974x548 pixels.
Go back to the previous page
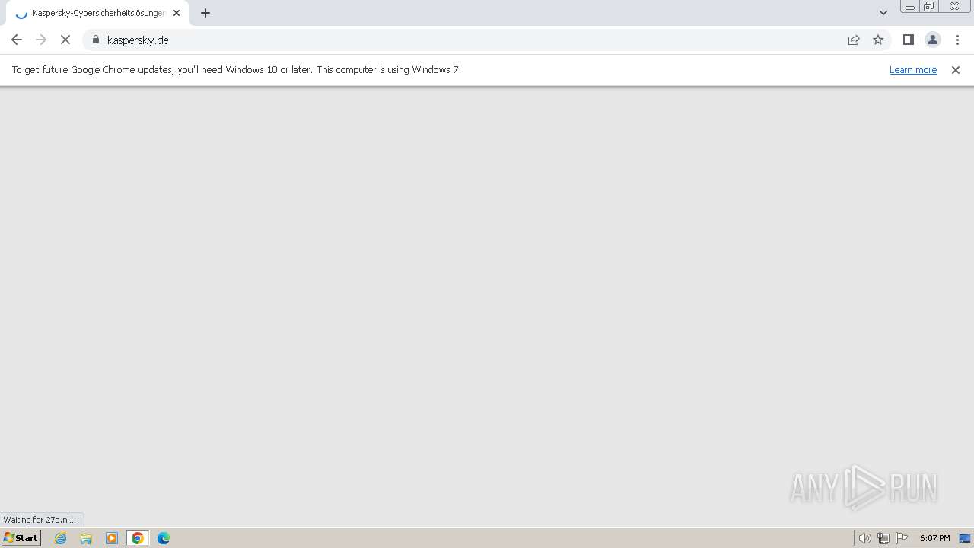[17, 40]
